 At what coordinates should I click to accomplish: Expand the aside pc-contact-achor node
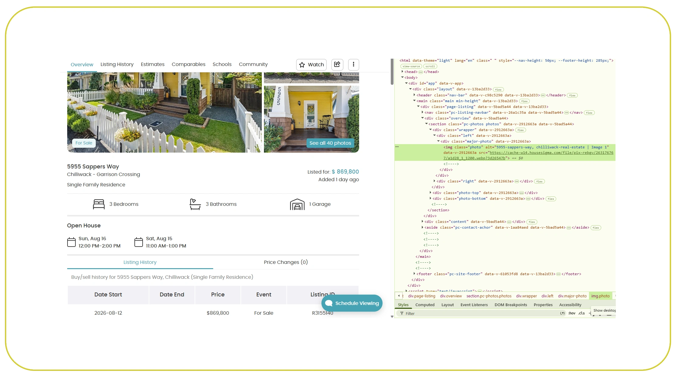click(x=422, y=227)
